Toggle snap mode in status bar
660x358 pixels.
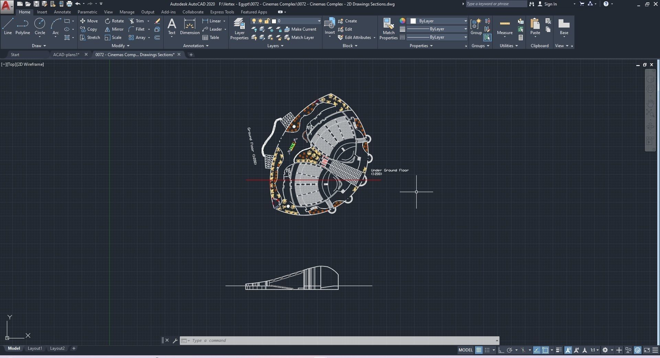pos(487,350)
